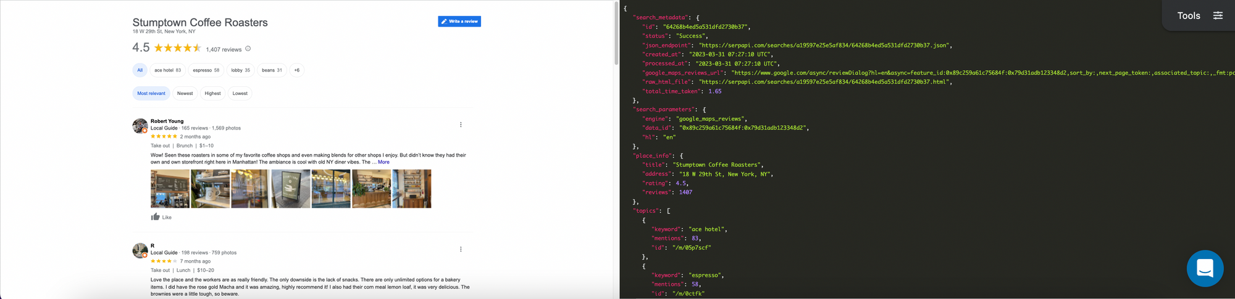
Task: Sort reviews by Highest rating
Action: [x=212, y=94]
